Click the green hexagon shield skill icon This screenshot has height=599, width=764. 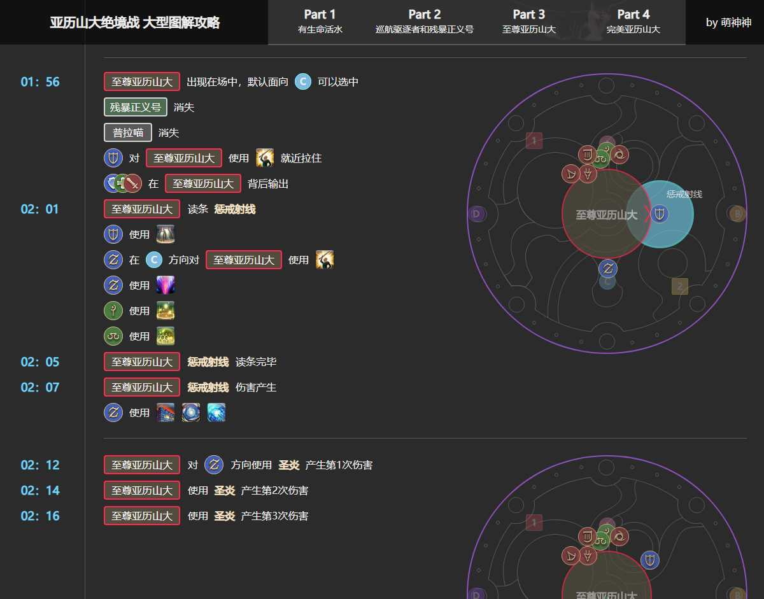click(x=166, y=336)
